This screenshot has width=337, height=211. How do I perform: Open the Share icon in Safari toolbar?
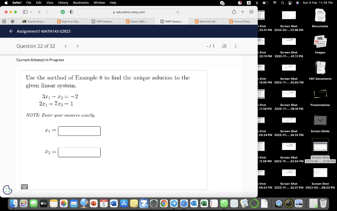coord(234,11)
